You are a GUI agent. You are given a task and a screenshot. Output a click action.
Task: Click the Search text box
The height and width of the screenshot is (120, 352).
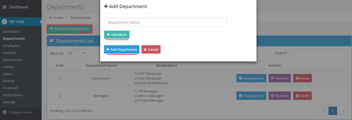319,53
